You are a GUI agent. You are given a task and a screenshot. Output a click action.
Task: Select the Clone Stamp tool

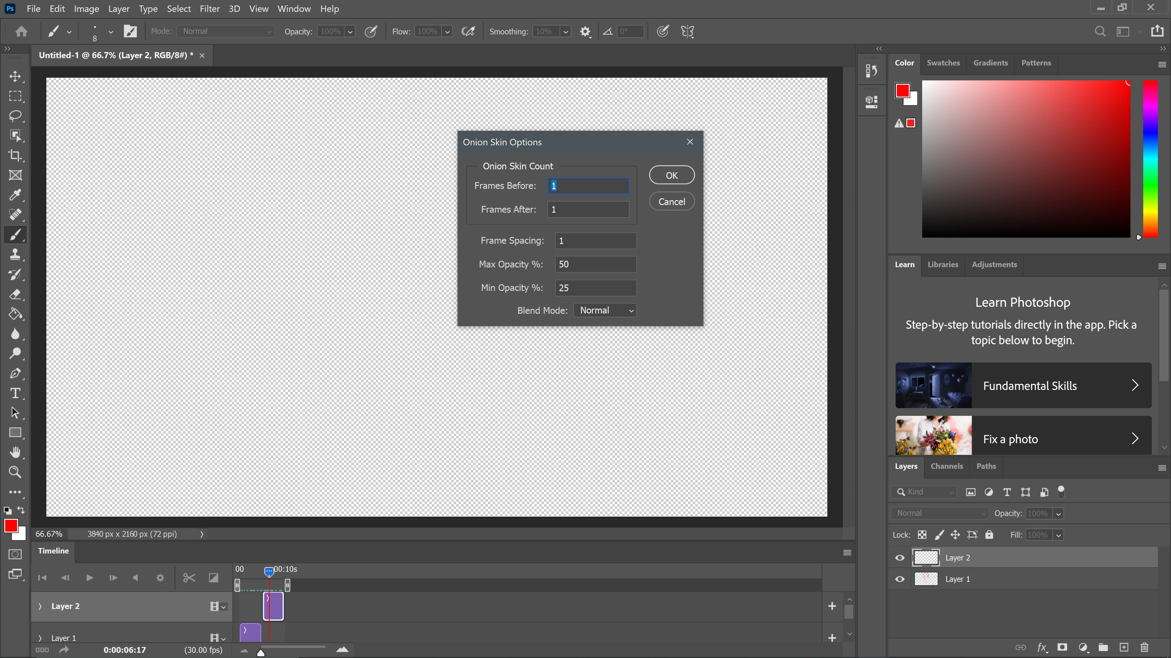point(15,255)
